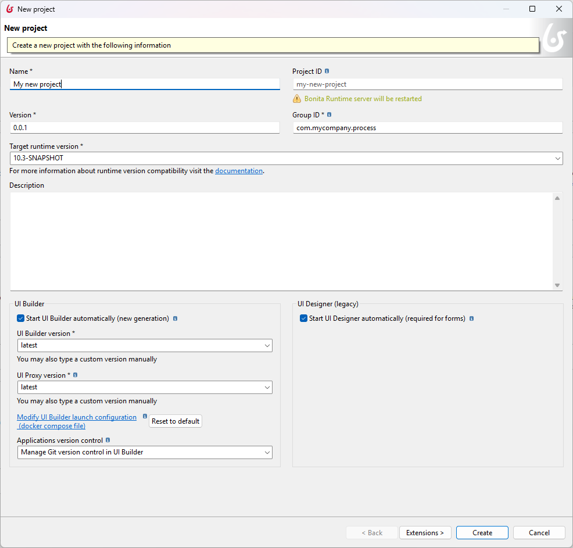
Task: Expand the UI Builder version combo box
Action: coord(267,345)
